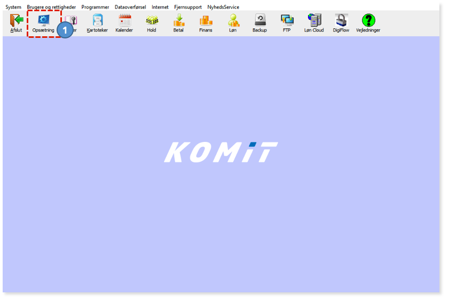Open Vejledninger help icon
This screenshot has width=449, height=303.
pos(368,20)
